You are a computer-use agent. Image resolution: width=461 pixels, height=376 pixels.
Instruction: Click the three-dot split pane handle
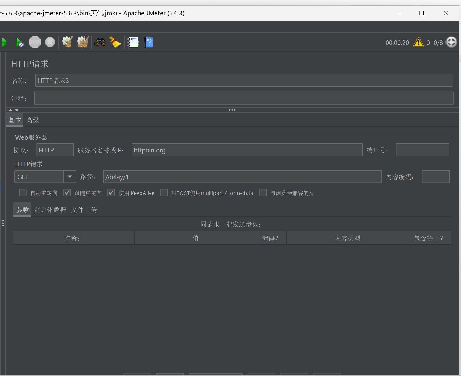232,110
